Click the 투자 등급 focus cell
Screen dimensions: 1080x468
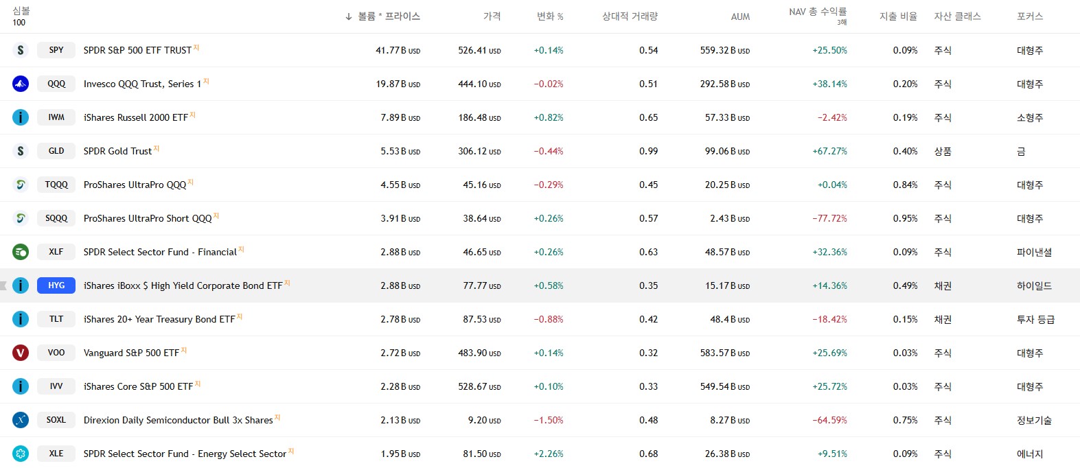coord(1035,319)
